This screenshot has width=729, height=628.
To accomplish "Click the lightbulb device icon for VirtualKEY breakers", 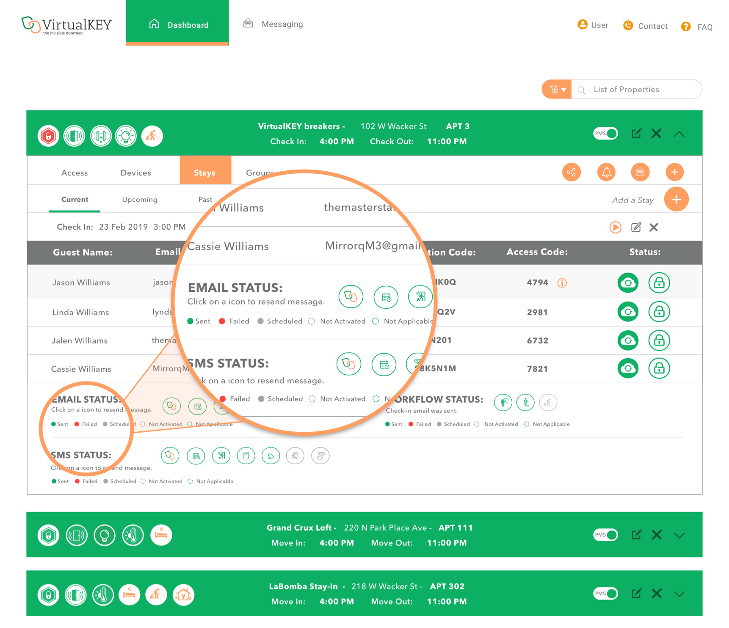I will click(126, 136).
